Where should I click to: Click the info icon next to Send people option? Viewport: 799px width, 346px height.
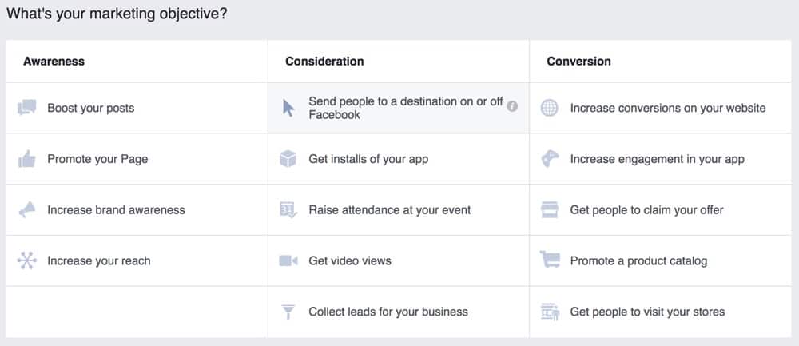pos(512,105)
